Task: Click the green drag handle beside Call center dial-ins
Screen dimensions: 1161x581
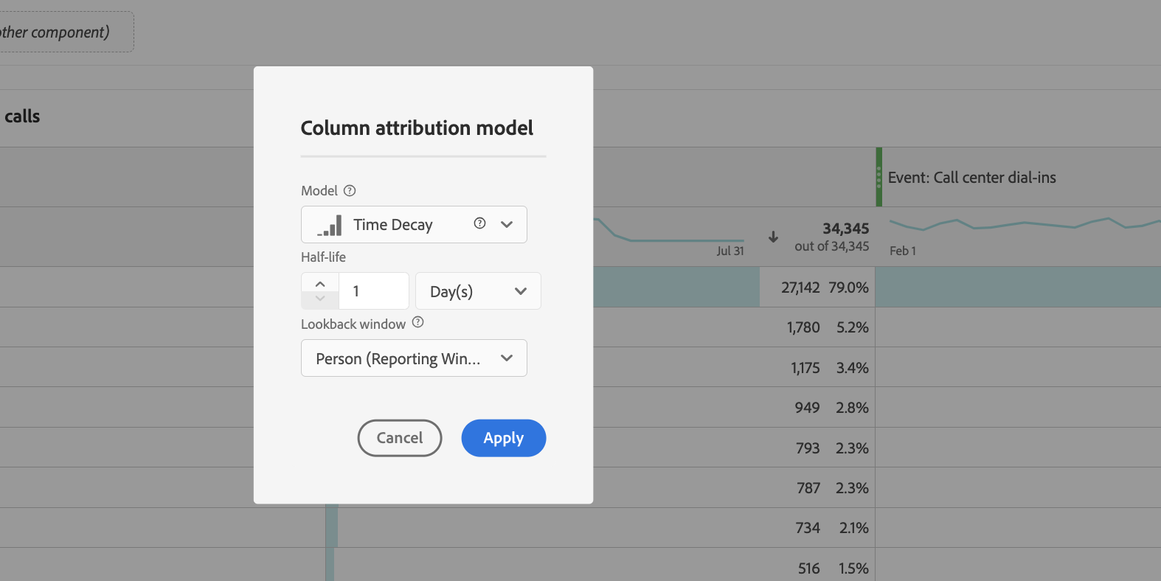Action: pyautogui.click(x=878, y=177)
